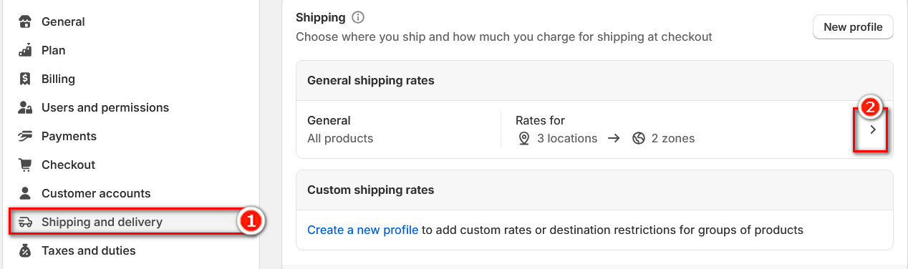Click the globe zones icon
This screenshot has width=908, height=269.
tap(639, 138)
